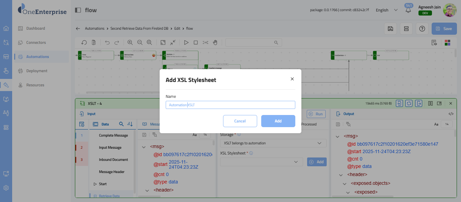Close the Add XSL Stylesheet dialog
The image size is (461, 202).
click(x=292, y=79)
